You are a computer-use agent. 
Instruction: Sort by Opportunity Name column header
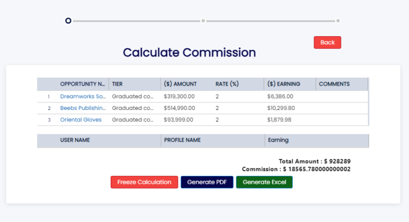(x=82, y=84)
